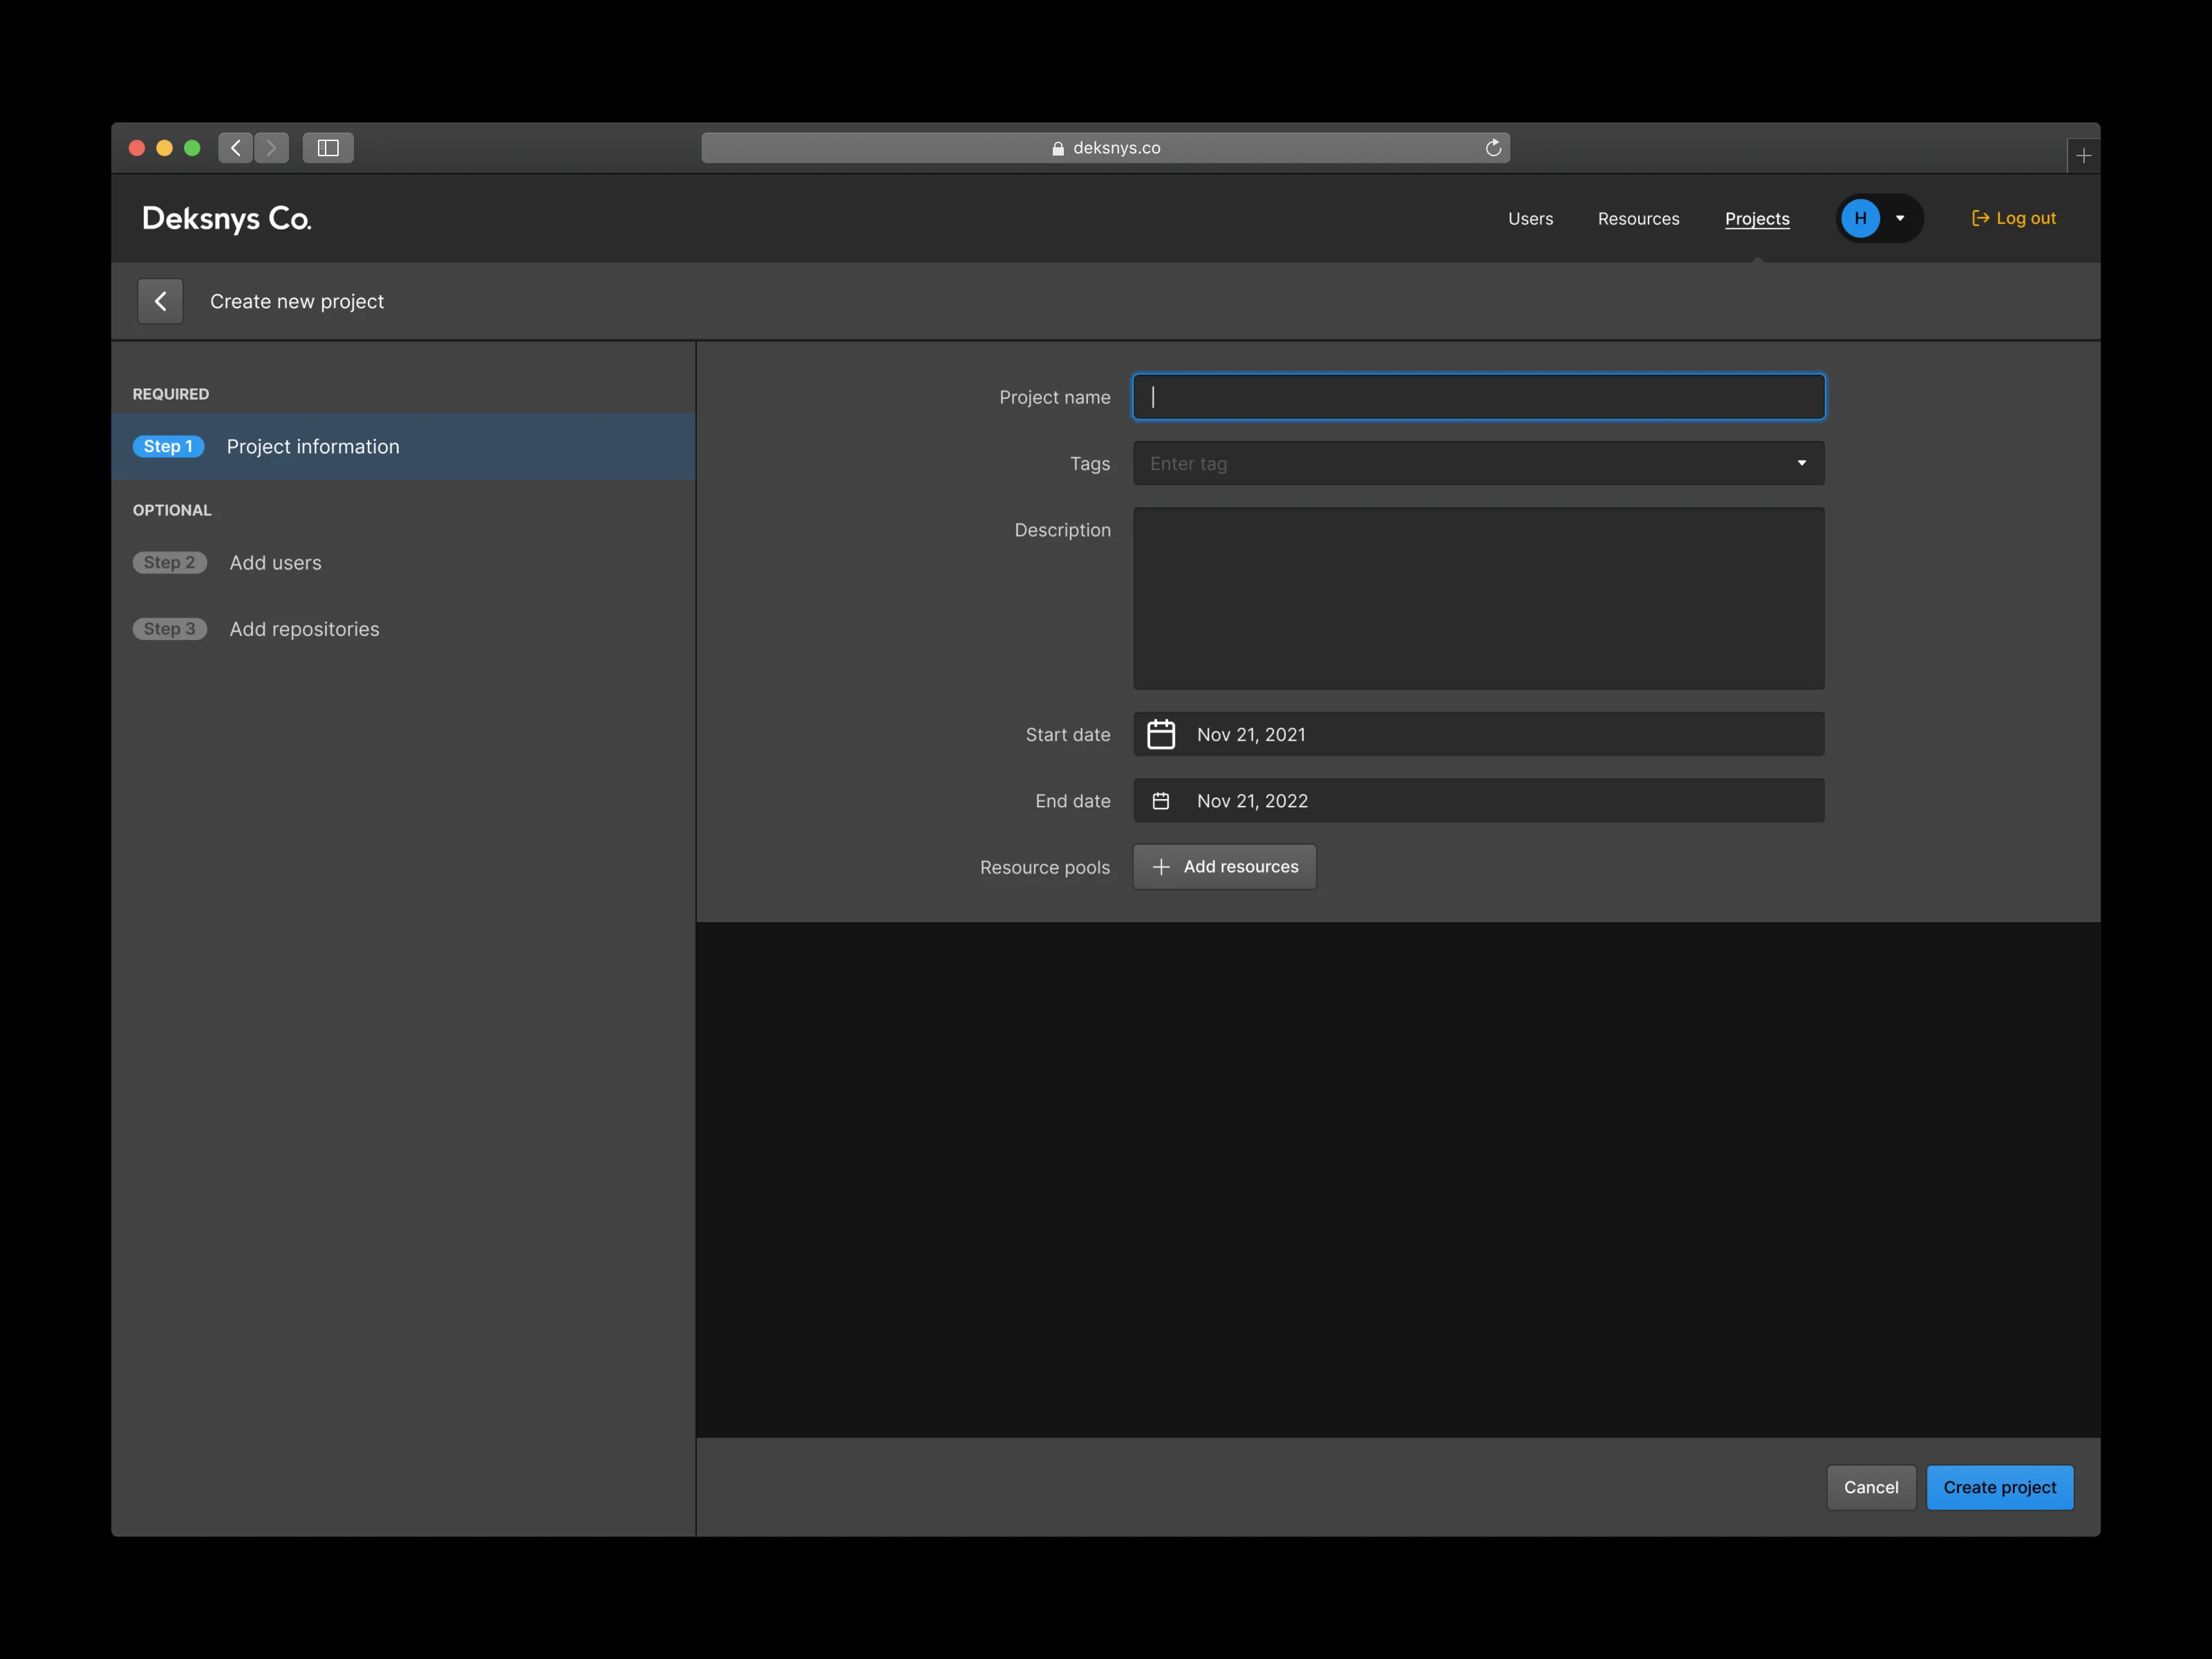Screen dimensions: 2212x1659
Task: Click the blue H user avatar
Action: coord(1860,218)
